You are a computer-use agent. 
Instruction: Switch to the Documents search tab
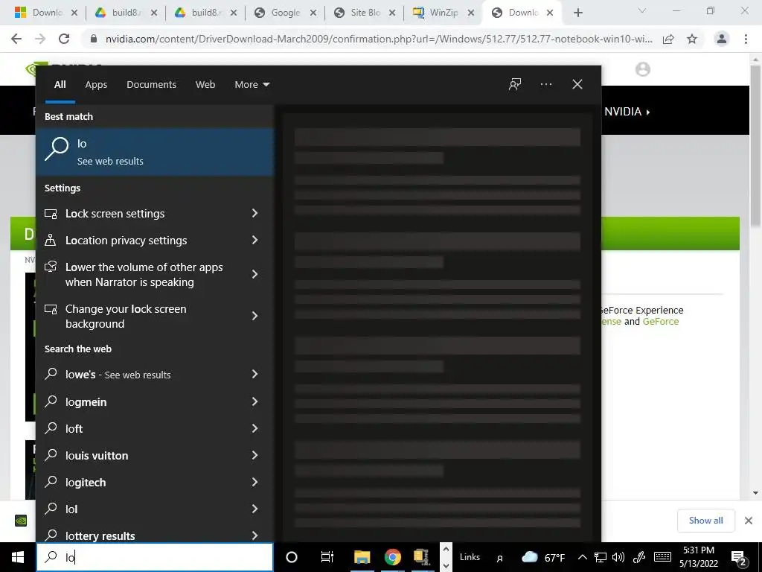click(x=151, y=85)
